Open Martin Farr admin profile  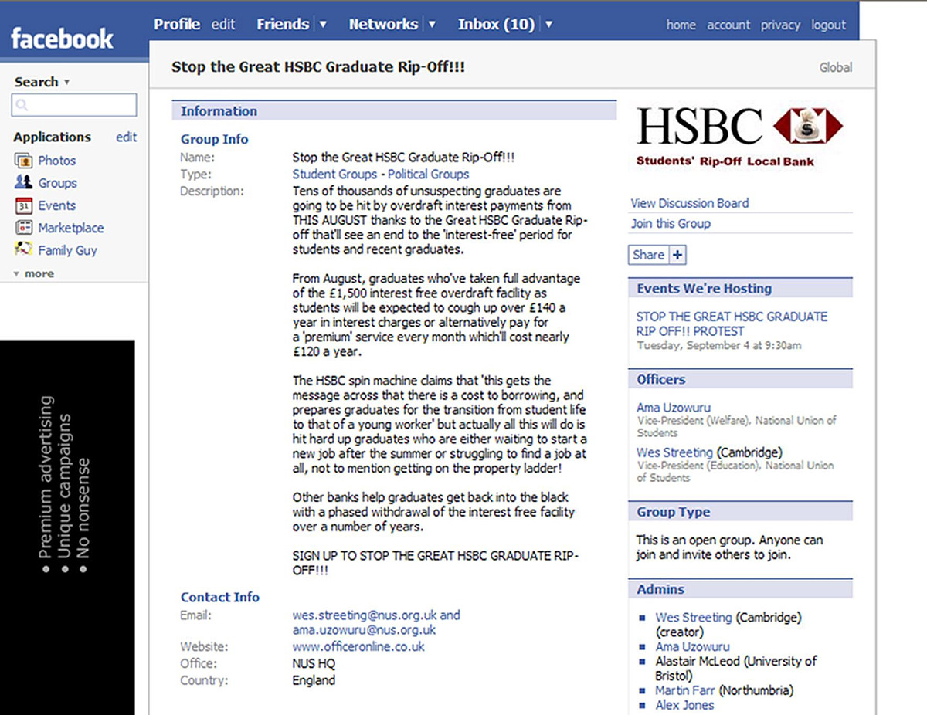pos(686,690)
